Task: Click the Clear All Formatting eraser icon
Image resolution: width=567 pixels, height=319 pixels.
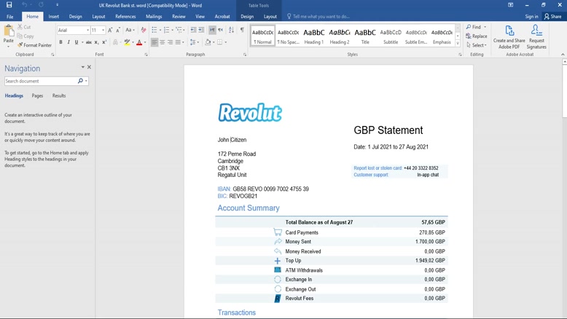Action: tap(144, 30)
